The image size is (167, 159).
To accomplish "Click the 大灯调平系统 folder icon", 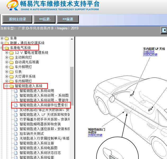I will click(11, 77).
